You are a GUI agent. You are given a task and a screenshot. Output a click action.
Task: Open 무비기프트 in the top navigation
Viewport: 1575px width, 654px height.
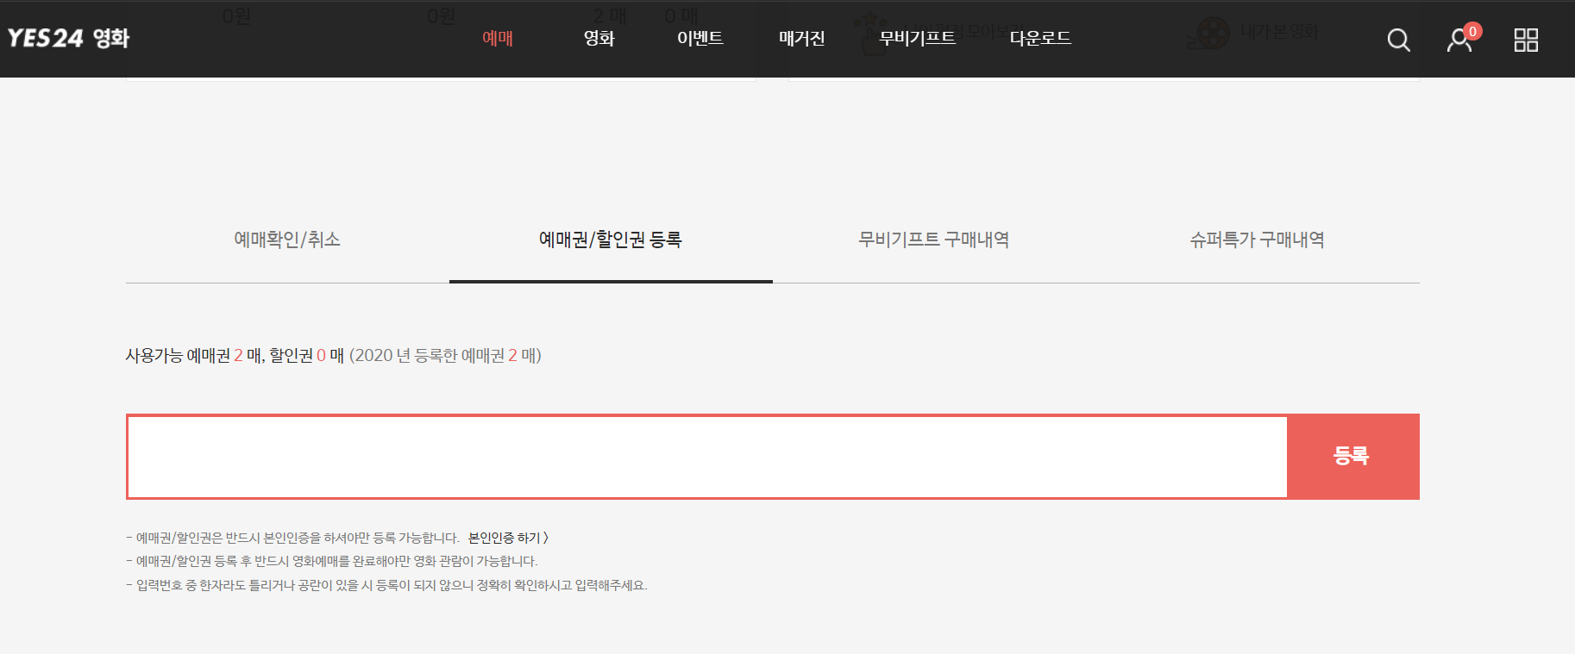917,38
